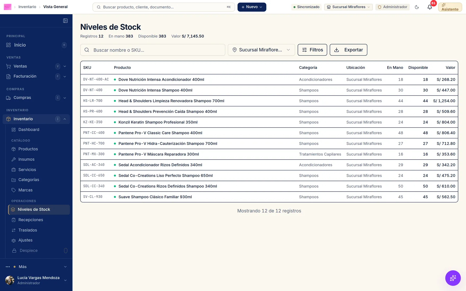Open Lucía Vargas Mendoza user menu chevron
The width and height of the screenshot is (466, 291).
pos(65,280)
